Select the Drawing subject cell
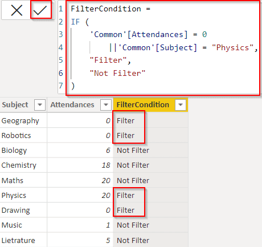The height and width of the screenshot is (247, 262). 23,210
